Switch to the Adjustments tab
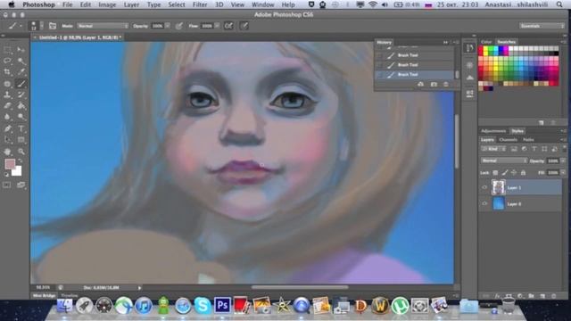 pyautogui.click(x=493, y=131)
